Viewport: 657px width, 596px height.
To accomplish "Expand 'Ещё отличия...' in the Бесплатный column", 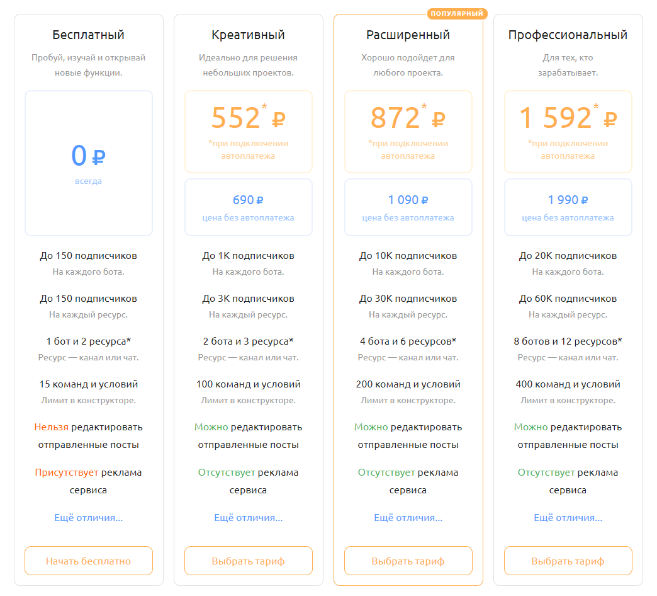I will click(x=89, y=518).
